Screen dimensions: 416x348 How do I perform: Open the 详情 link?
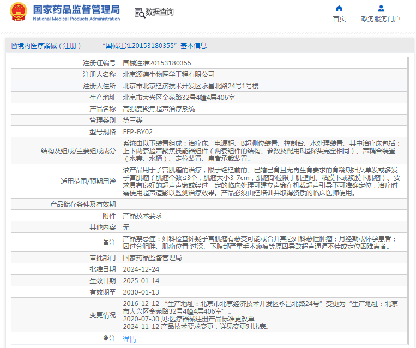pos(129,339)
